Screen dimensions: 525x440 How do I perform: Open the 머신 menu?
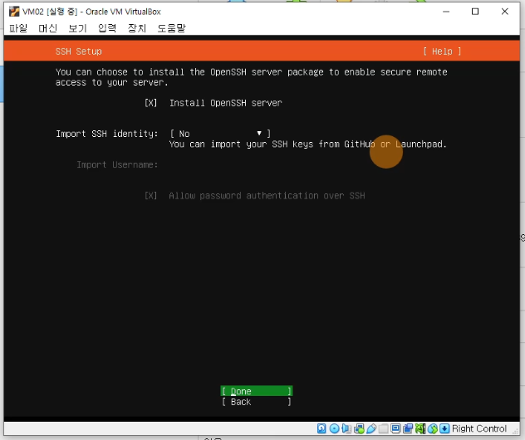coord(48,27)
